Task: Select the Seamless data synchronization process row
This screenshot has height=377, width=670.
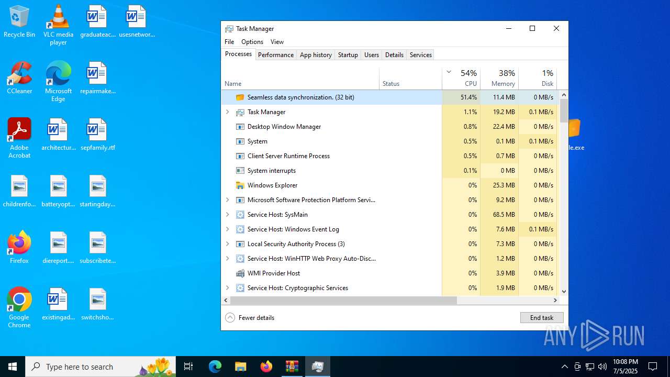Action: coord(390,97)
